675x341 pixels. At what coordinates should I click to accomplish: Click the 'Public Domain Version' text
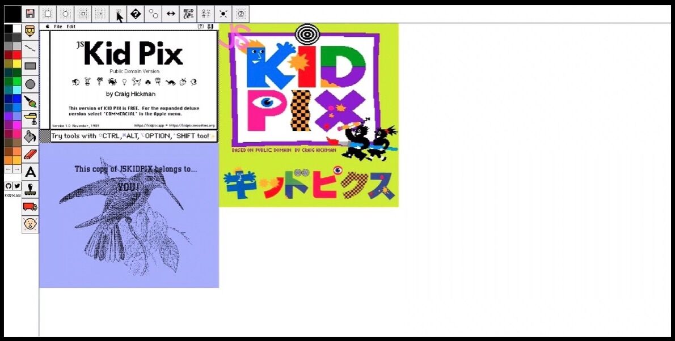click(134, 71)
